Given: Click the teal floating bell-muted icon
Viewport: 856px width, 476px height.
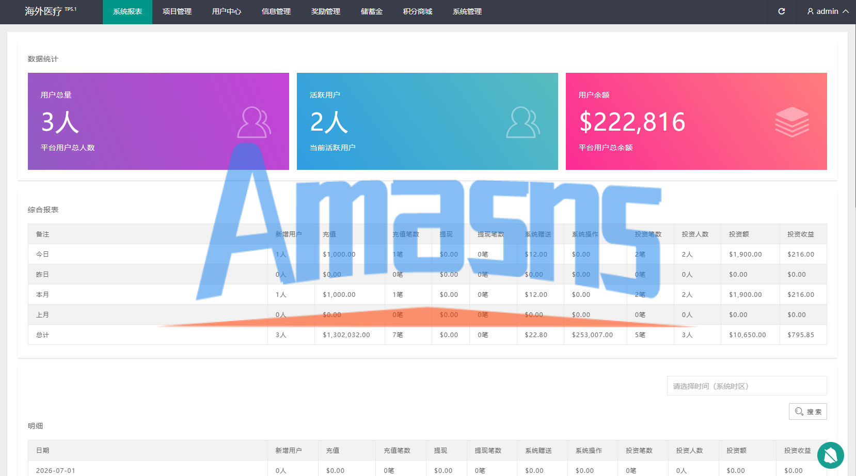Looking at the screenshot, I should click(x=831, y=455).
